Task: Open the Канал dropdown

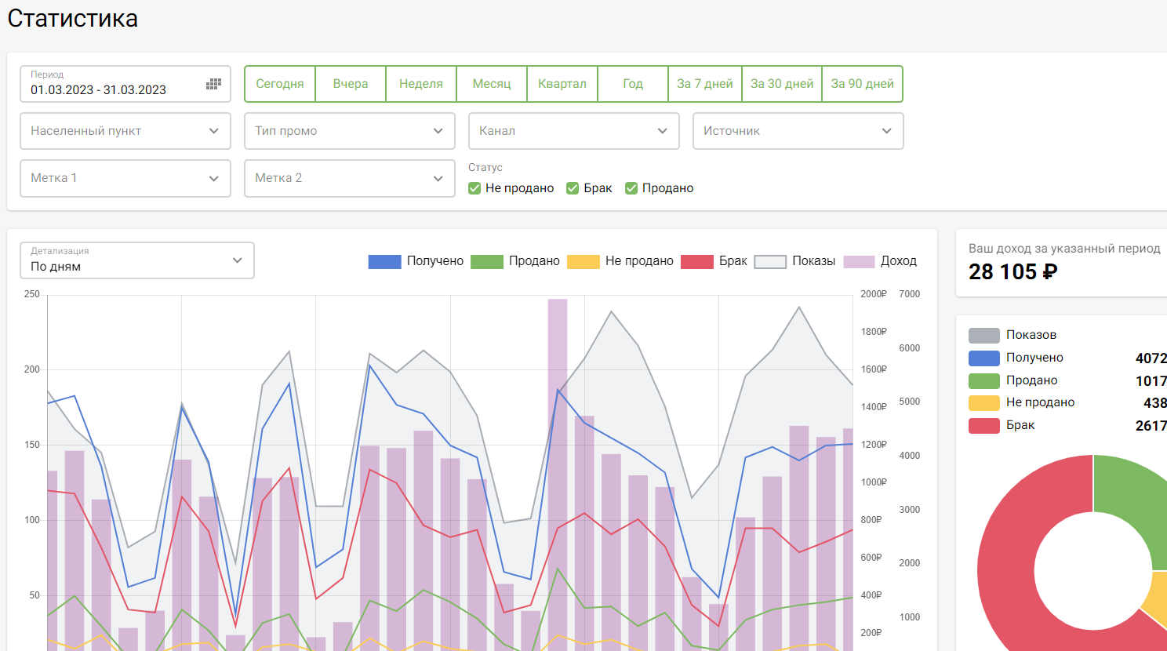Action: click(574, 131)
